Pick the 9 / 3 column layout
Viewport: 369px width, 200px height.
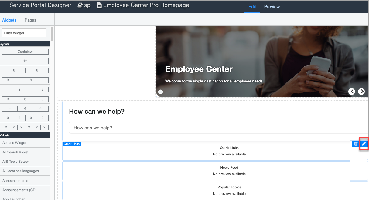coord(25,89)
